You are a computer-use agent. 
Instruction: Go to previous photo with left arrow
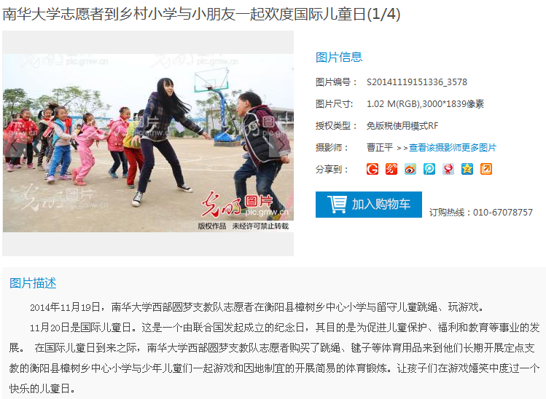pos(14,144)
